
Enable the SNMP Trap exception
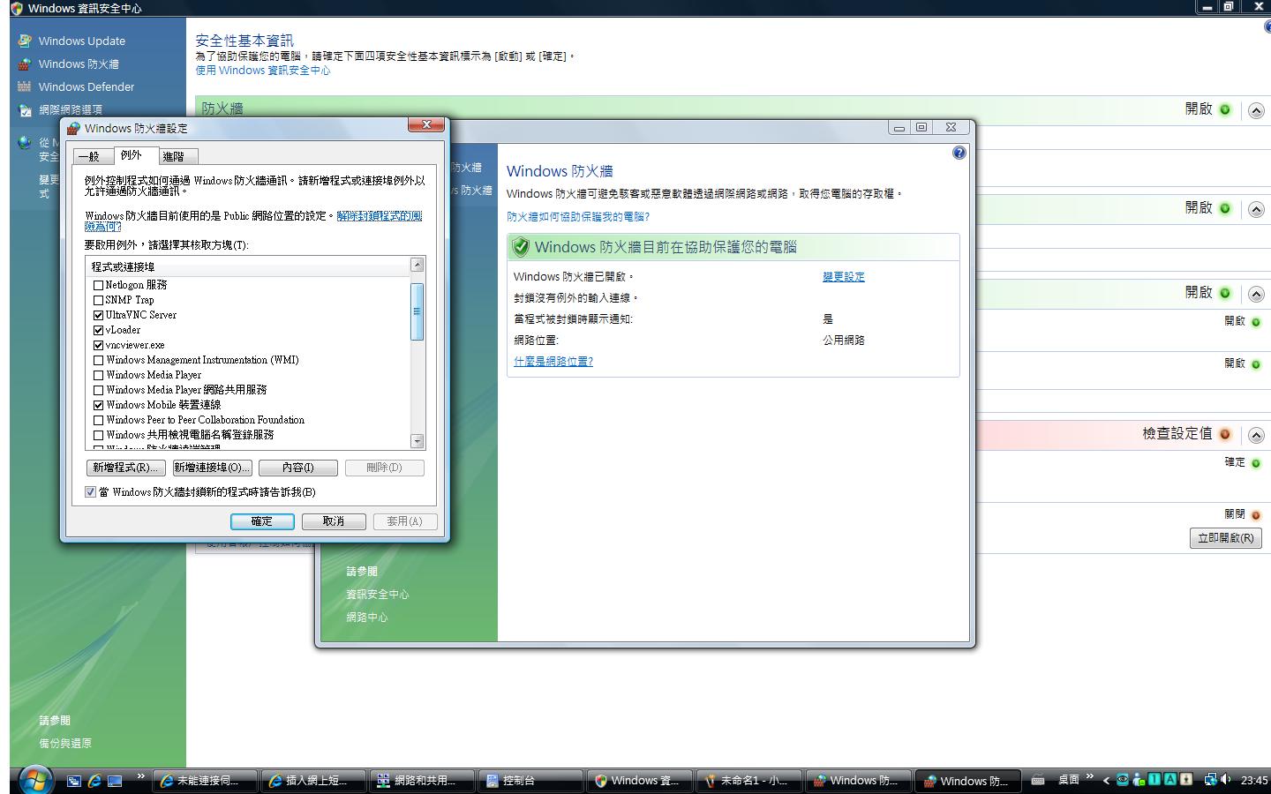[98, 300]
